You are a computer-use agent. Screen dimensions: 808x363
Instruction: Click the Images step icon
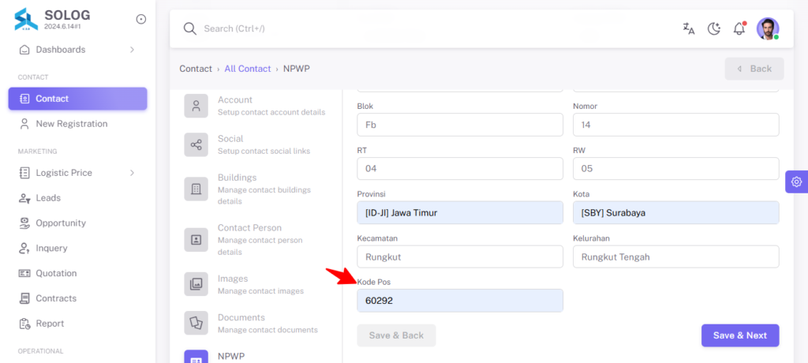click(196, 284)
